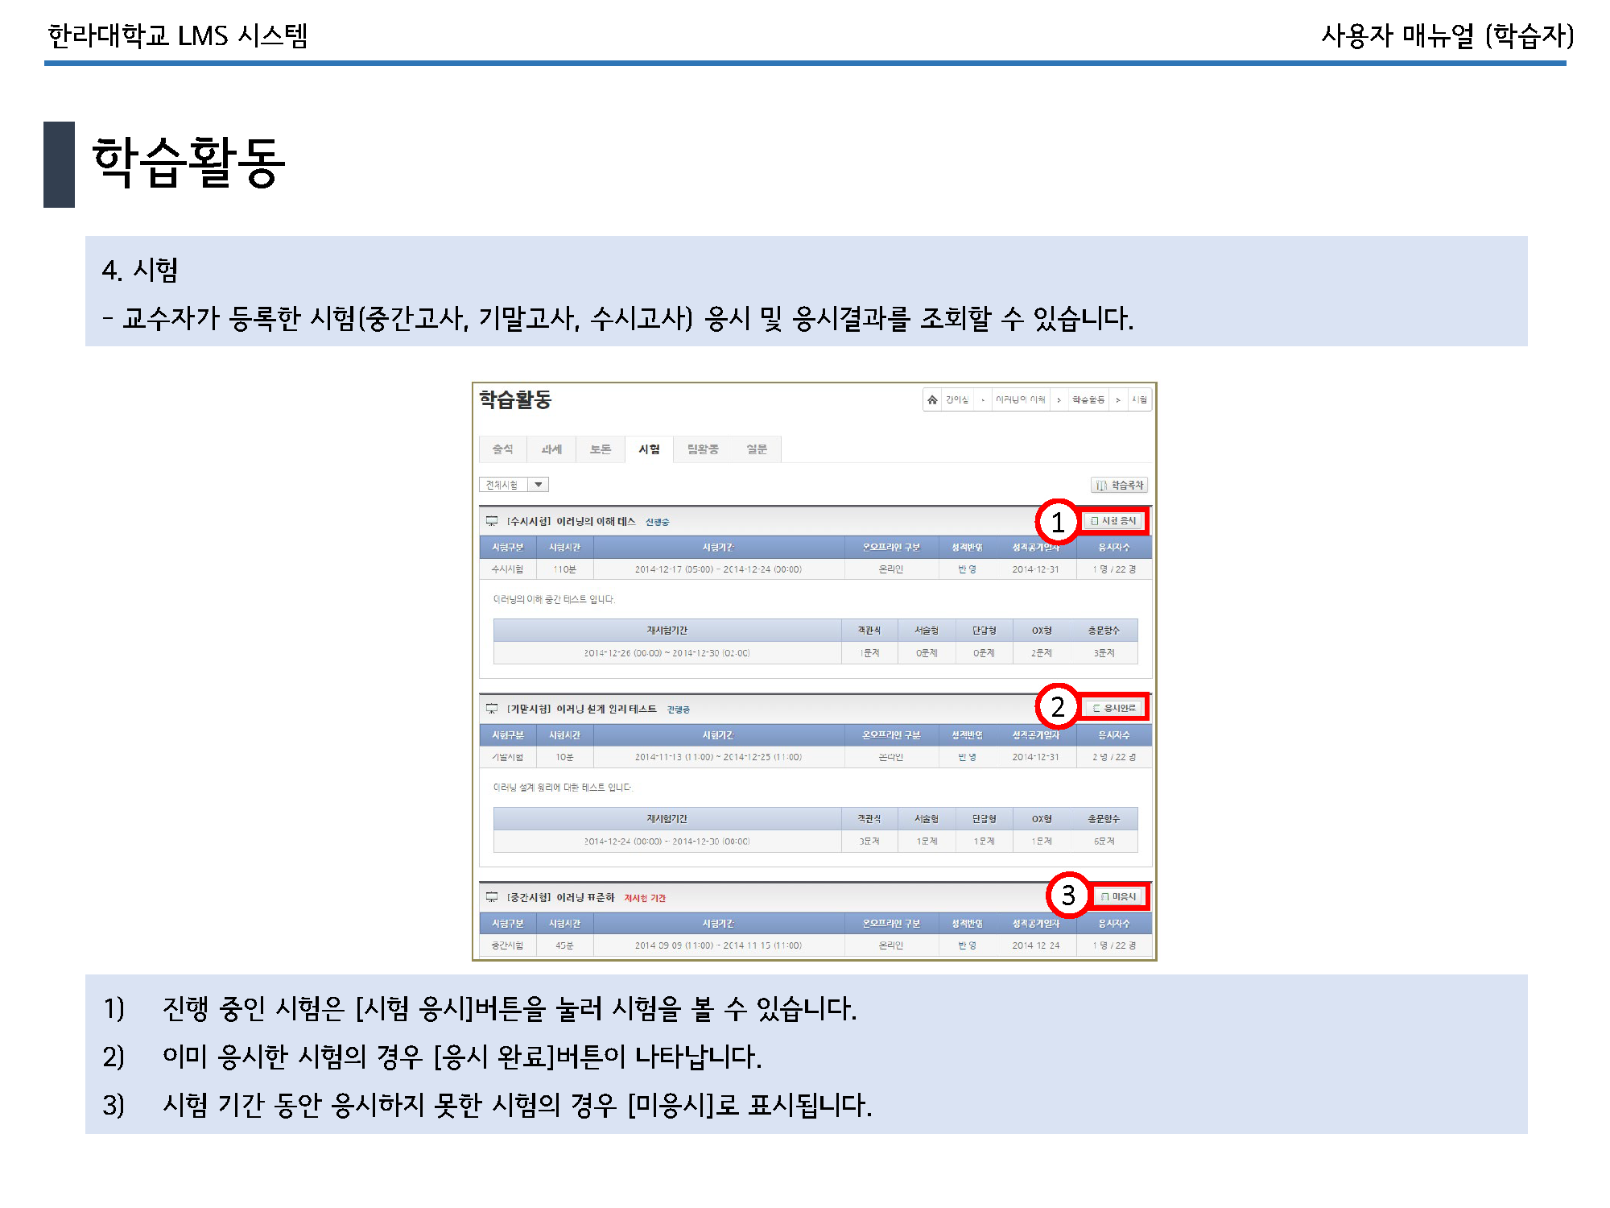
Task: Click monitor icon beside [수시시험] exam title
Action: click(492, 521)
